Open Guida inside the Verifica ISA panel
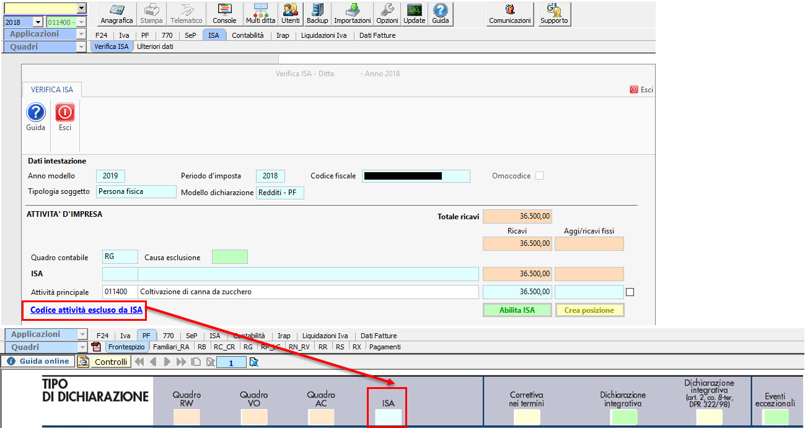The height and width of the screenshot is (428, 805). (x=35, y=118)
